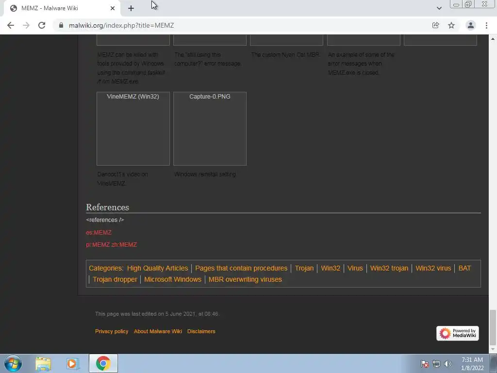Open the Chrome profile avatar

[471, 25]
